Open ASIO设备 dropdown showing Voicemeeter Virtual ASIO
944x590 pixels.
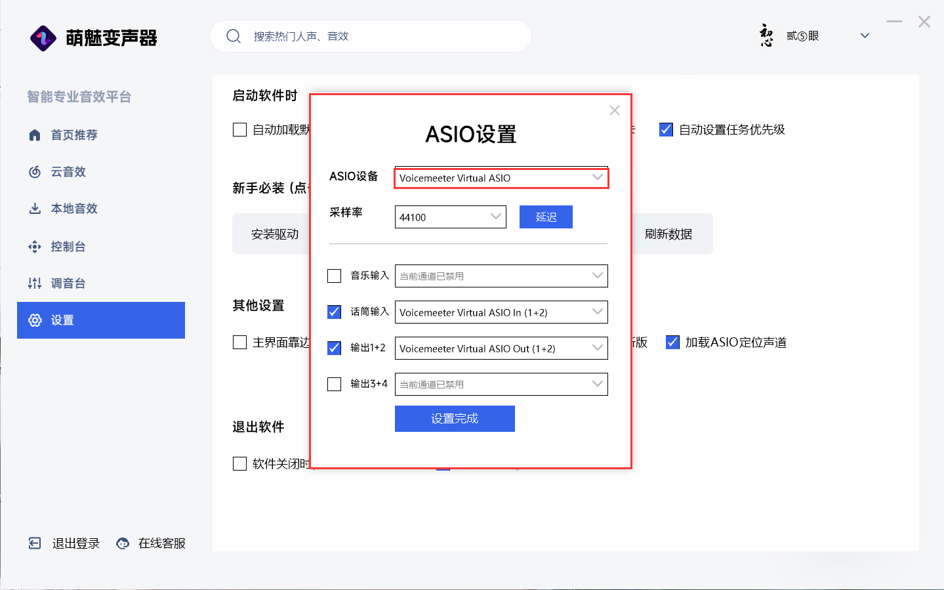click(501, 178)
